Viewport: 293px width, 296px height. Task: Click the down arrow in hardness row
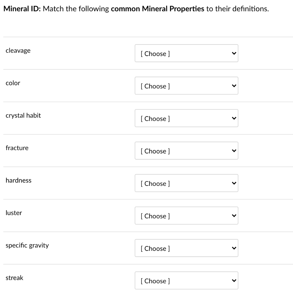point(234,183)
